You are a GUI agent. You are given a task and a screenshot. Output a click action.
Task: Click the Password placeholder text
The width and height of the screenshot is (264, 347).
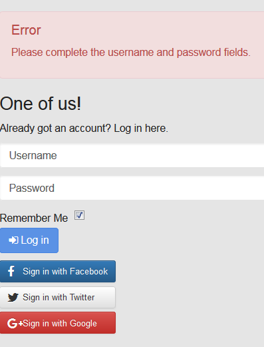(32, 188)
